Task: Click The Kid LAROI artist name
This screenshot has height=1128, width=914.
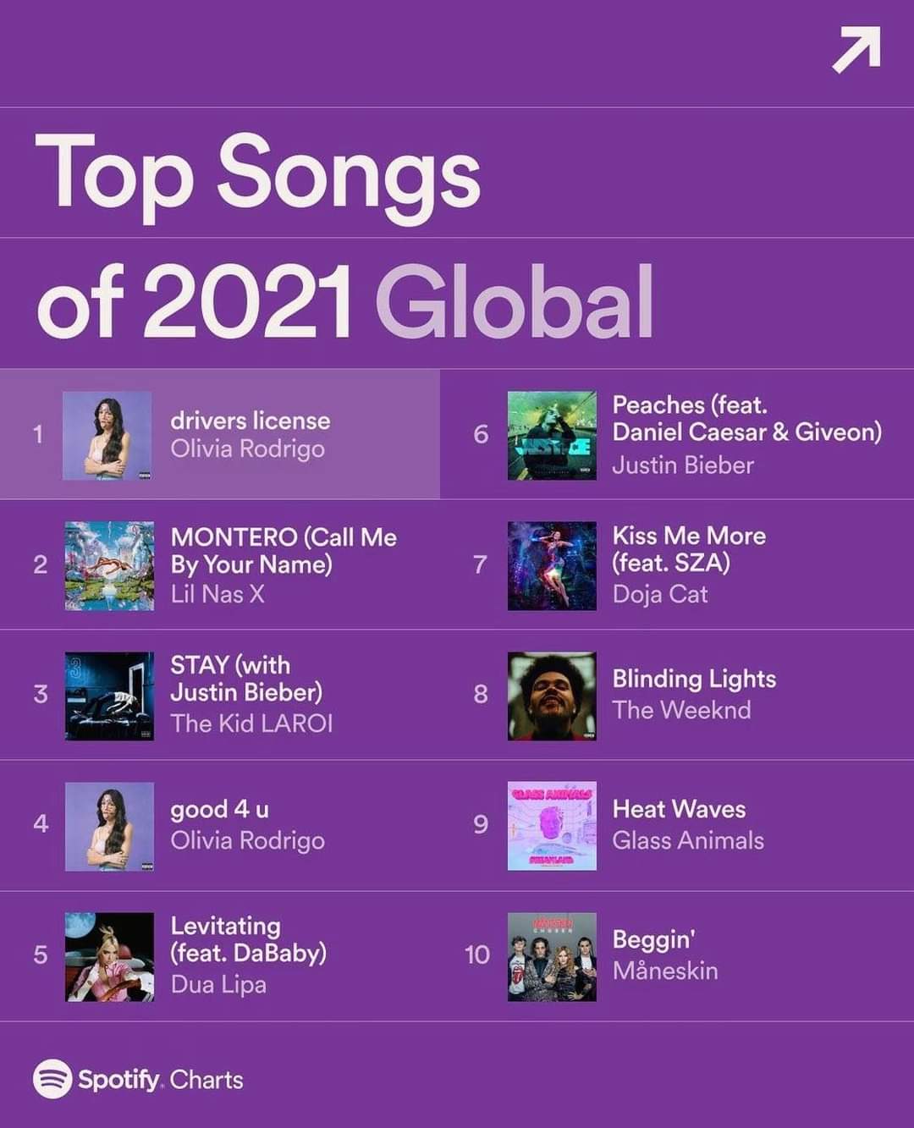Action: 251,724
